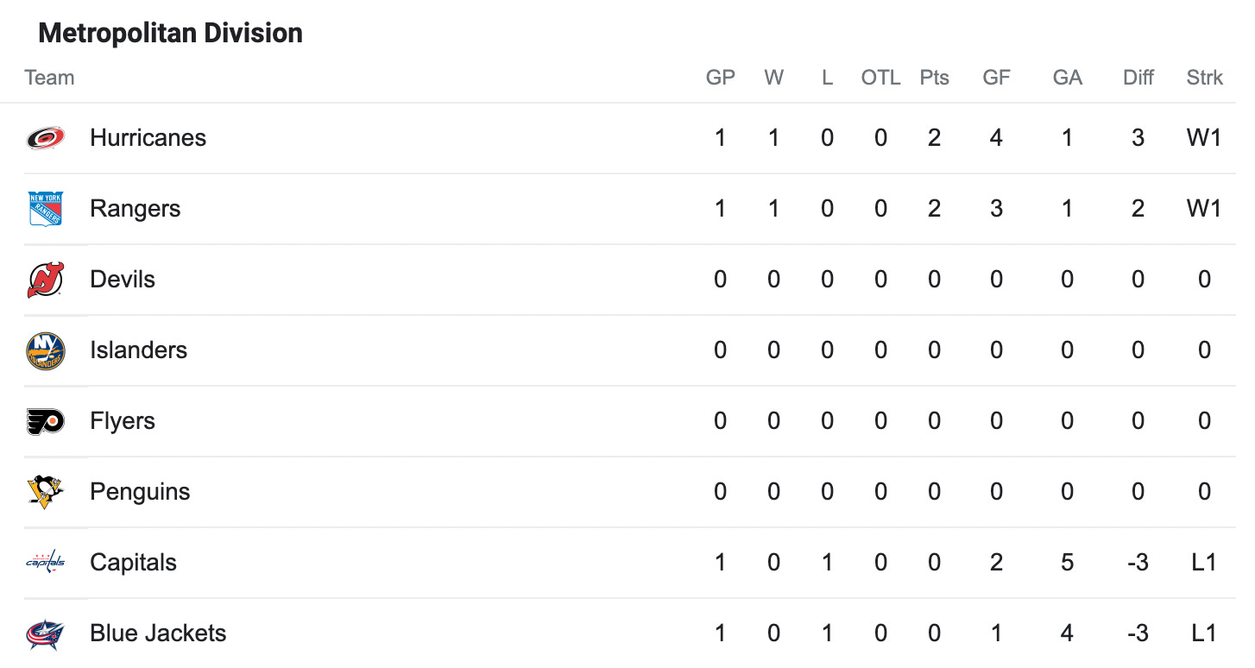This screenshot has height=668, width=1255.
Task: Click the Devils team logo
Action: point(45,280)
